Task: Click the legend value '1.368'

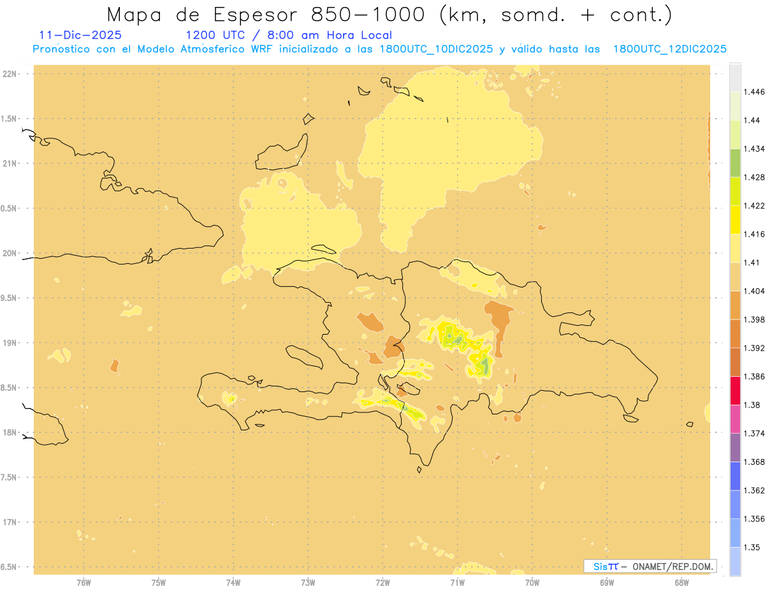Action: click(x=755, y=462)
